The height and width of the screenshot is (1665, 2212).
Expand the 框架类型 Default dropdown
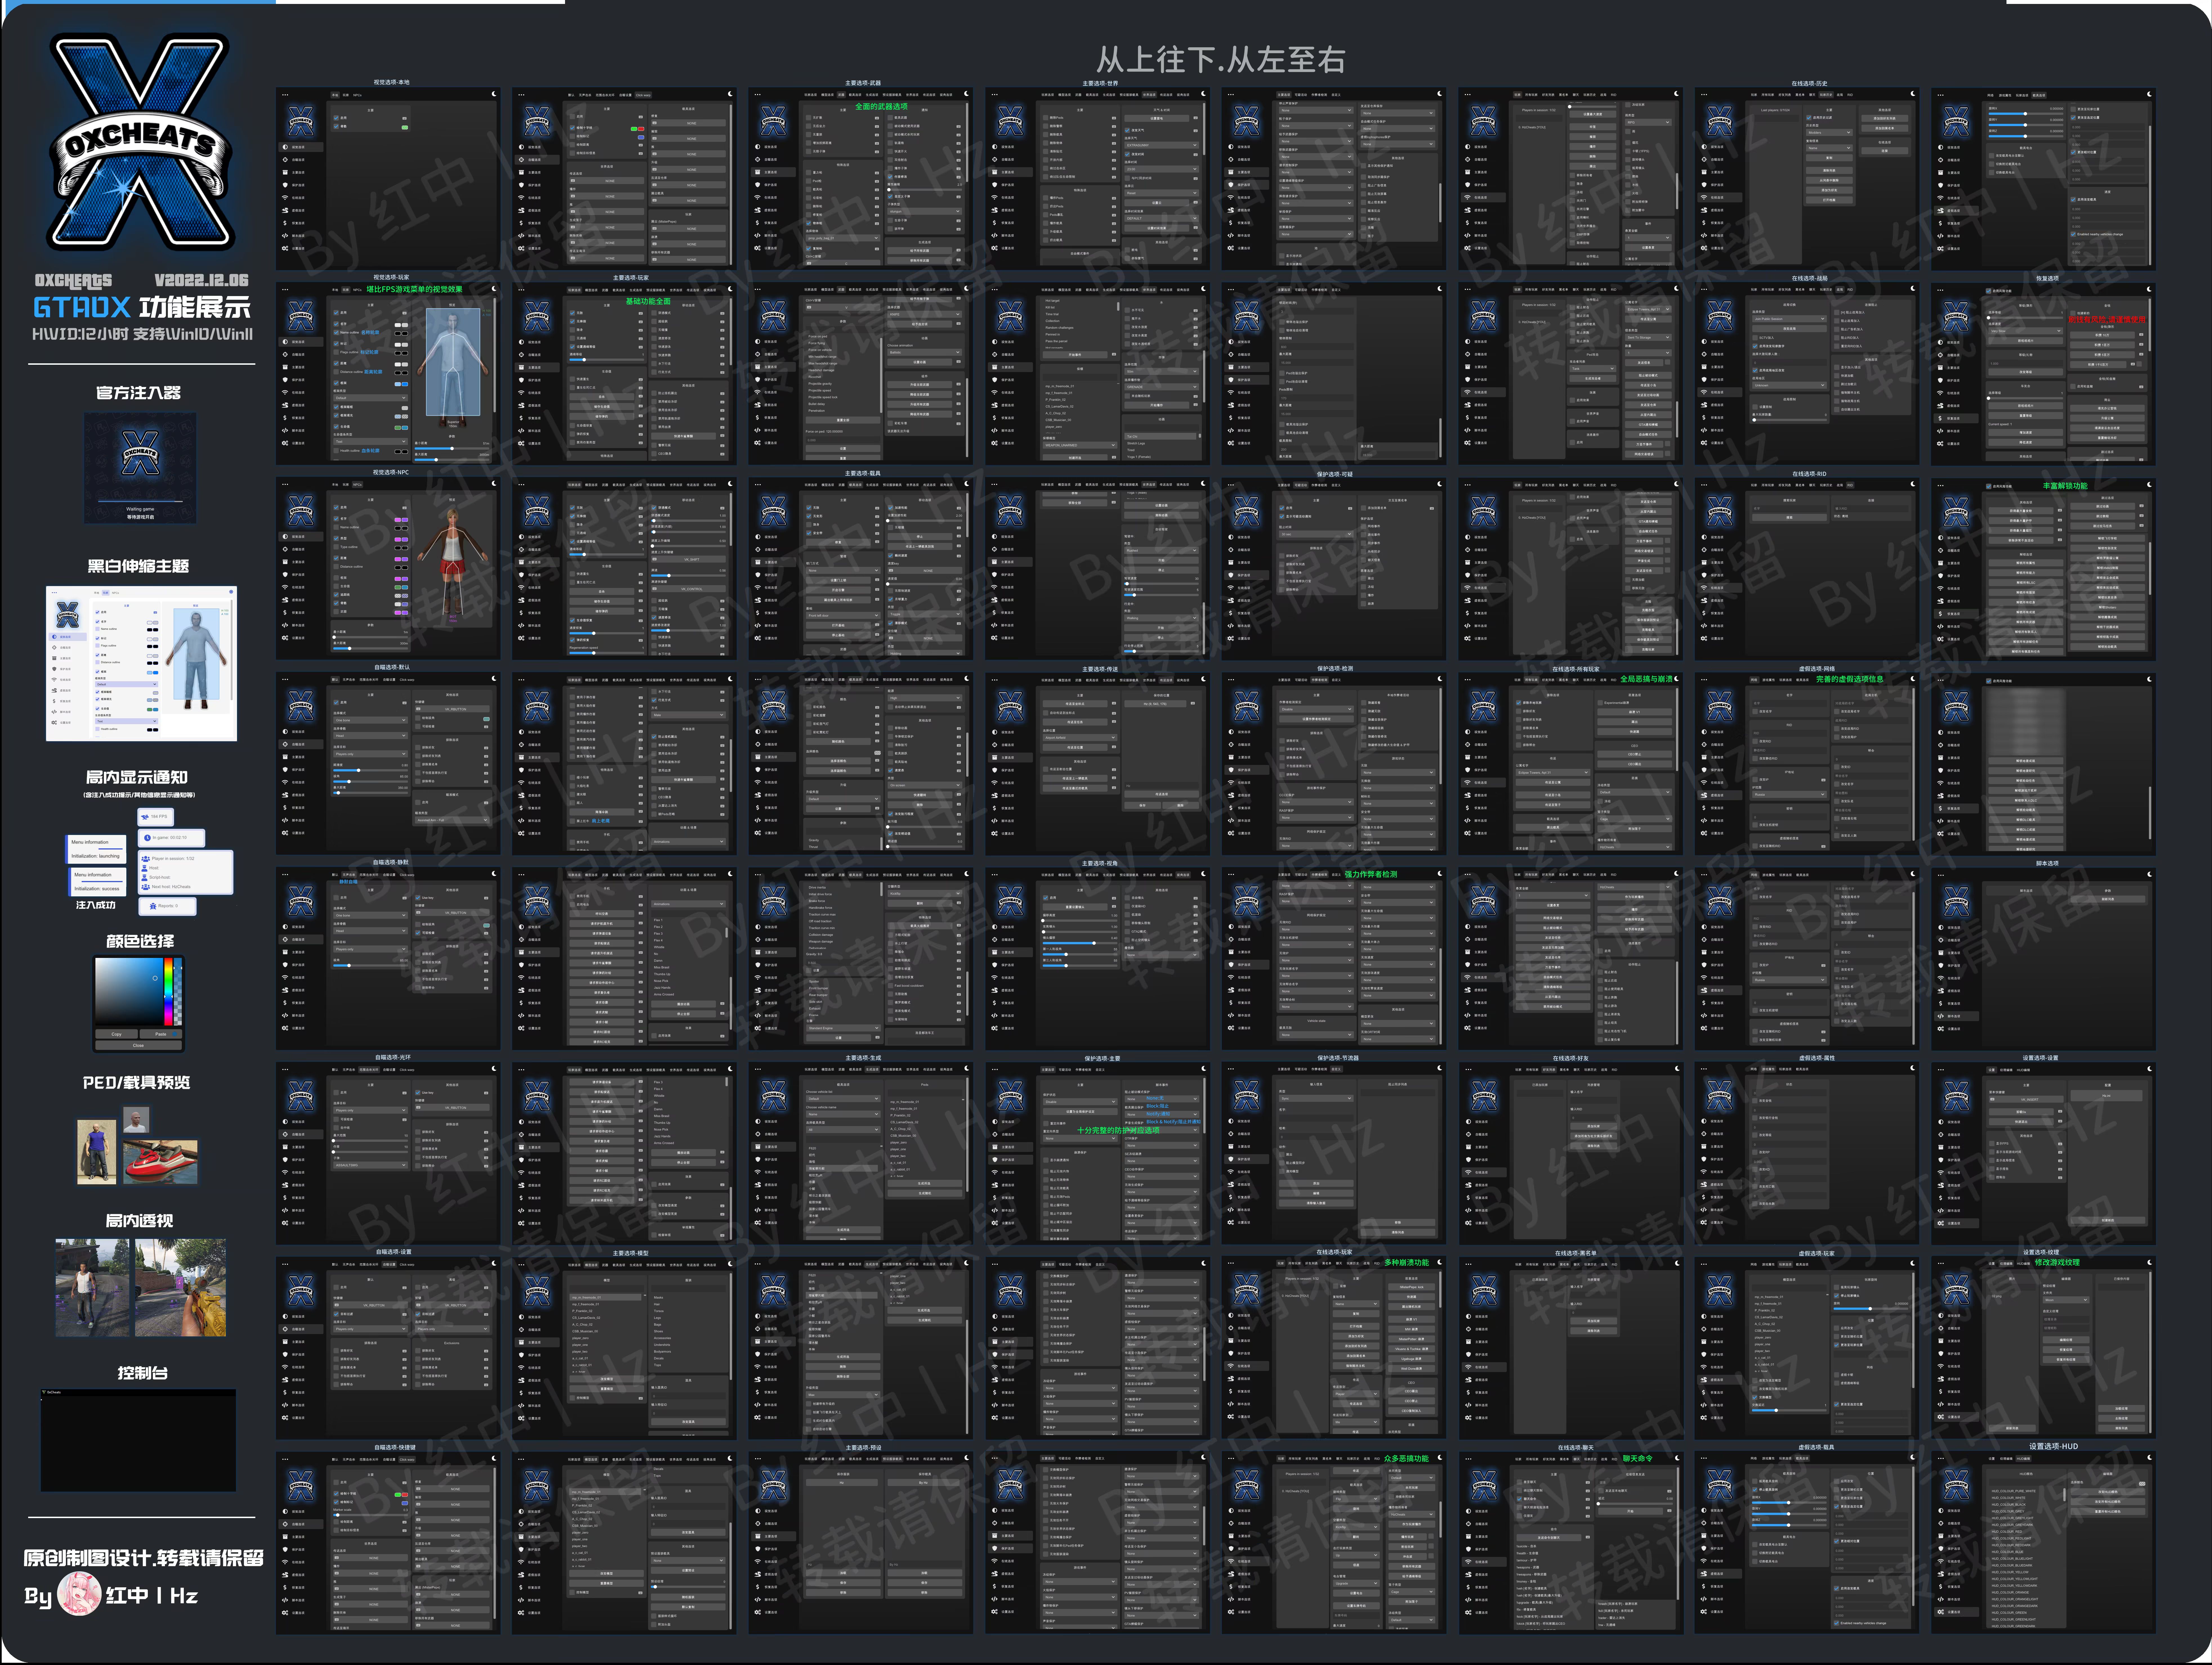coord(371,398)
